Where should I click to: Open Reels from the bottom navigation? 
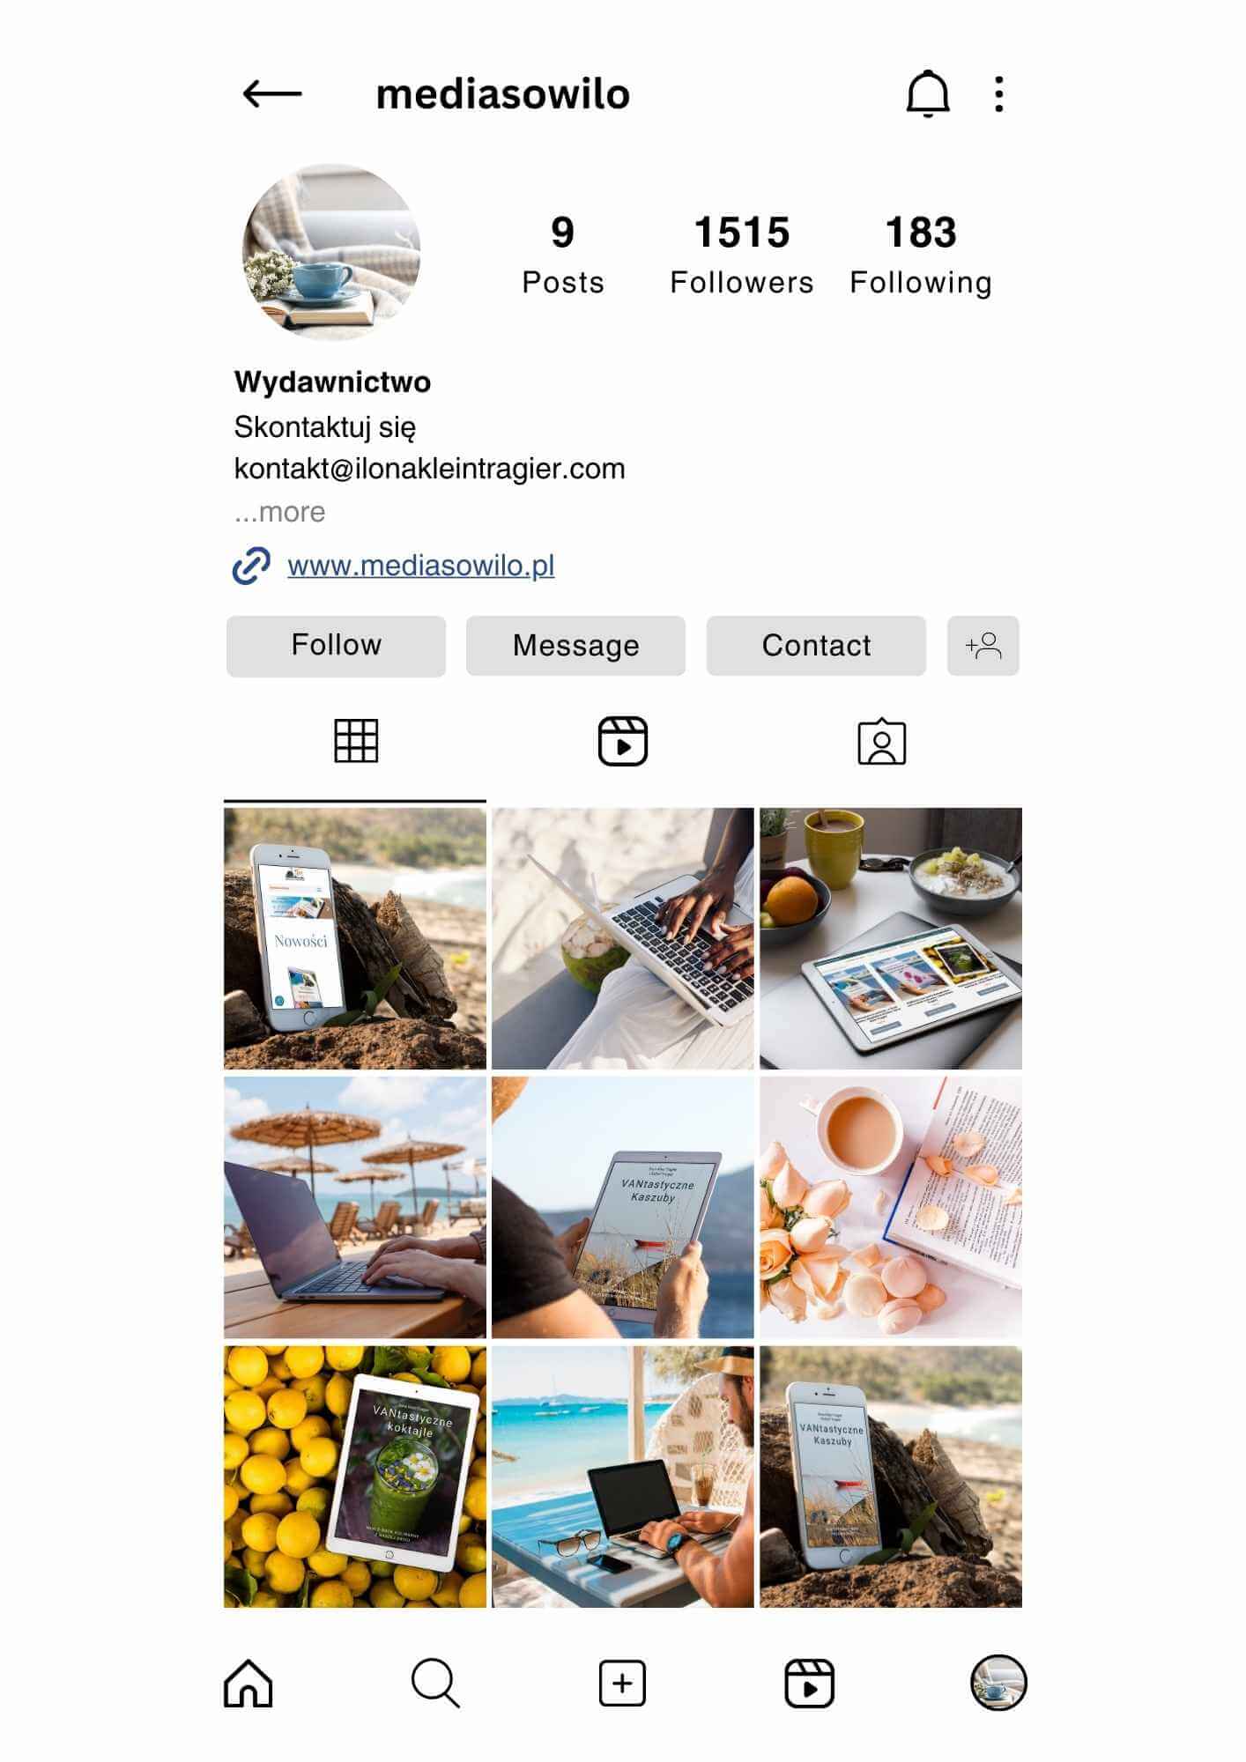pos(809,1684)
